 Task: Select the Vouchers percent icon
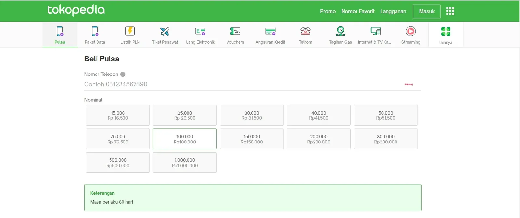point(235,31)
